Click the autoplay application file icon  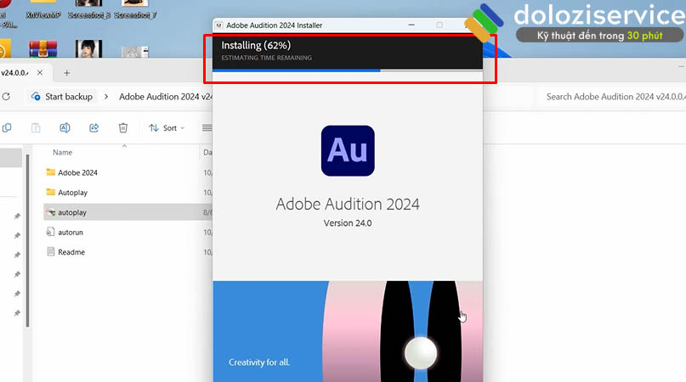point(51,212)
